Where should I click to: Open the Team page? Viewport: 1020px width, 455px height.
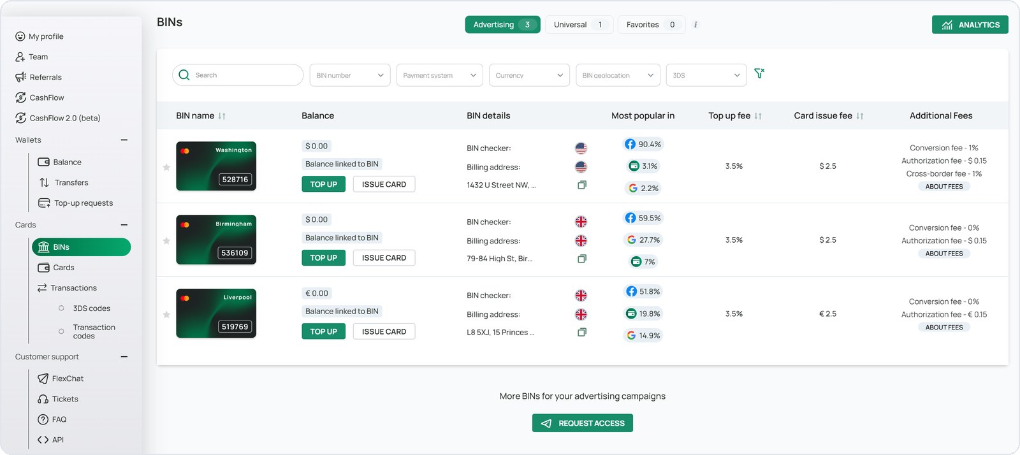(x=32, y=57)
